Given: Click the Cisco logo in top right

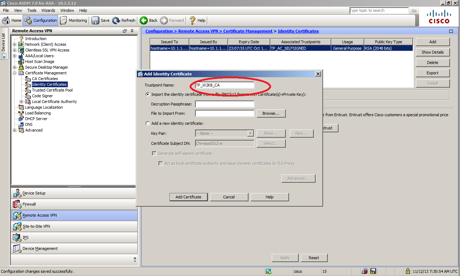Looking at the screenshot, I should tap(439, 17).
